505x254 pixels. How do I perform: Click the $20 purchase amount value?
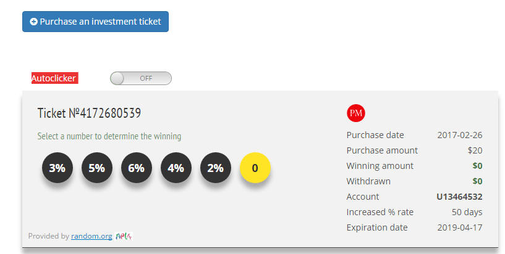point(475,150)
